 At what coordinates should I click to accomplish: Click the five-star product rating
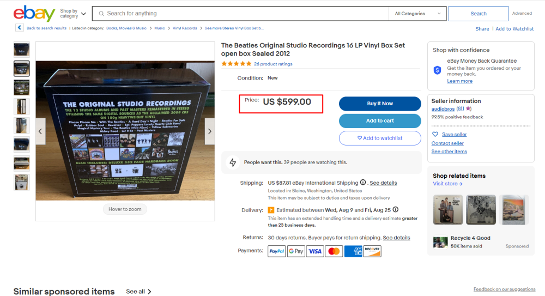point(236,64)
